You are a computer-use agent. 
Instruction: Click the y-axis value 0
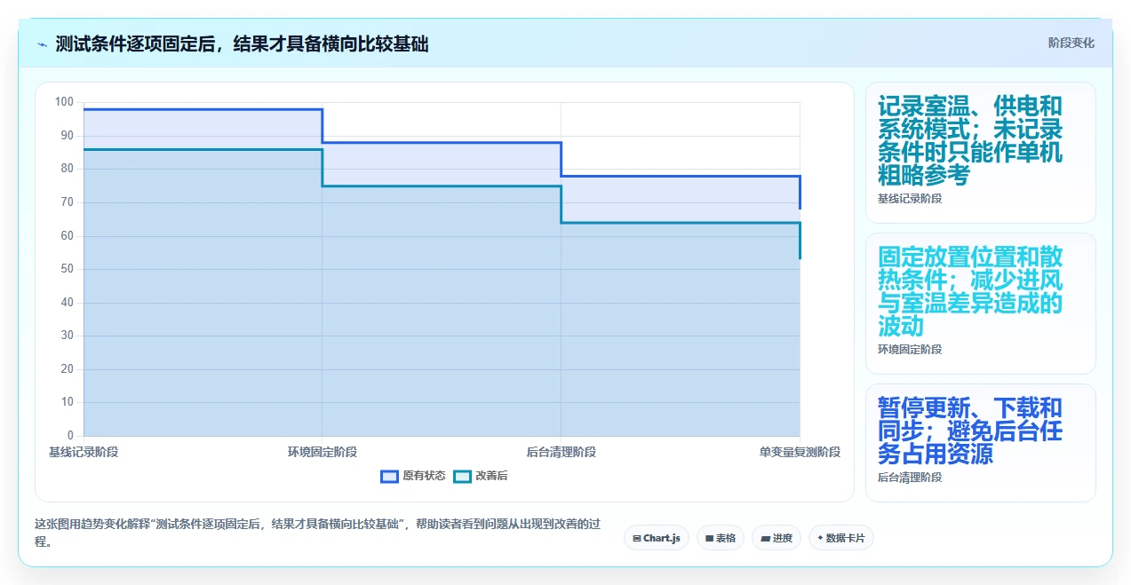coord(71,436)
